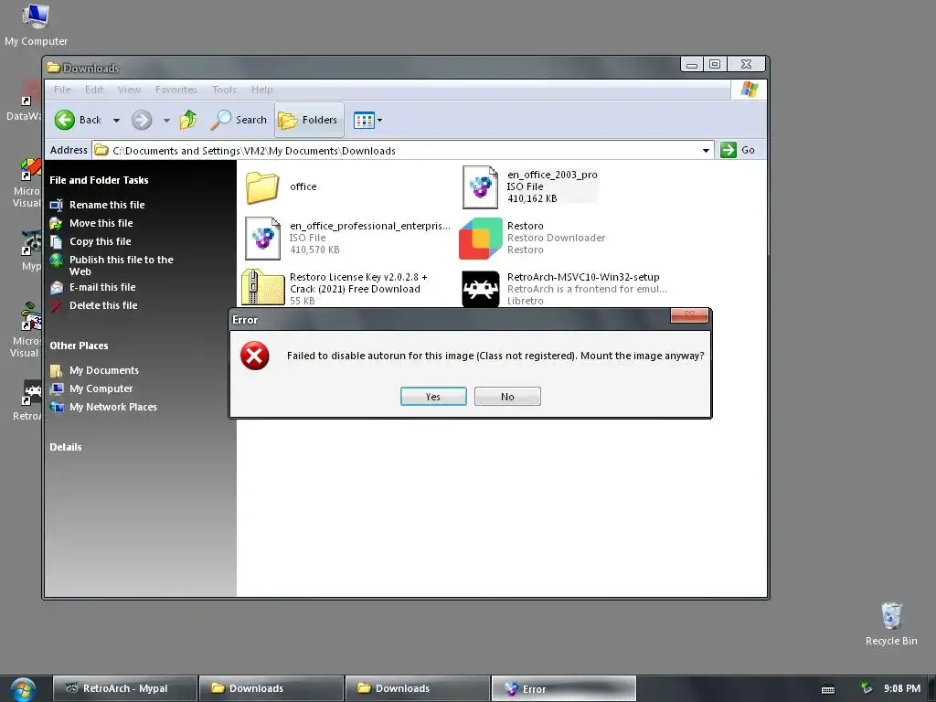Click the Downloads folder icon in title bar
The height and width of the screenshot is (702, 936).
click(54, 68)
